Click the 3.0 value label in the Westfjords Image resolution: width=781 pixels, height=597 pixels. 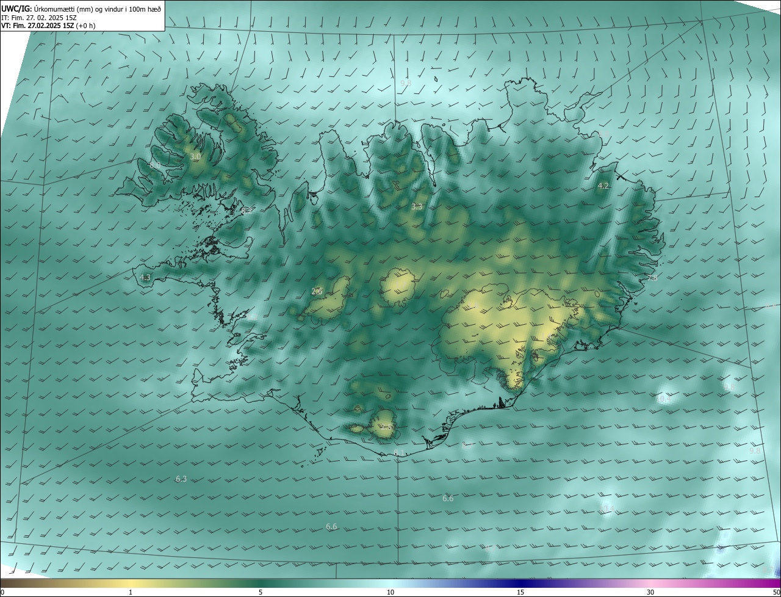click(195, 157)
